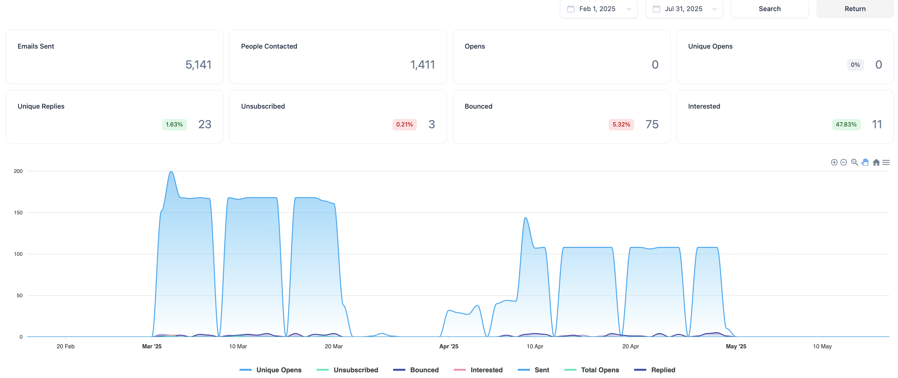This screenshot has width=898, height=378.
Task: Click the Bounced count 75
Action: coord(652,124)
